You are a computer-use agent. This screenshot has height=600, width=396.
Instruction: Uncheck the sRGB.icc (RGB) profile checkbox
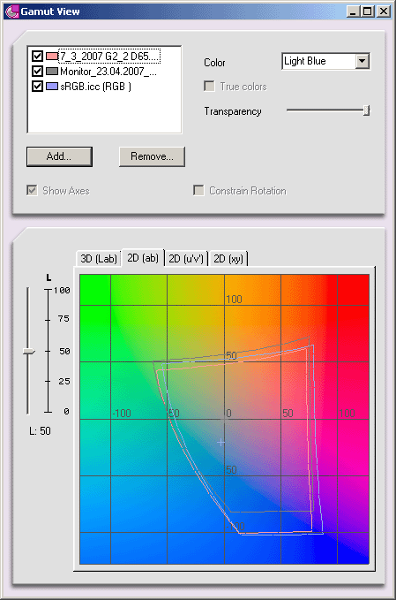click(x=37, y=86)
